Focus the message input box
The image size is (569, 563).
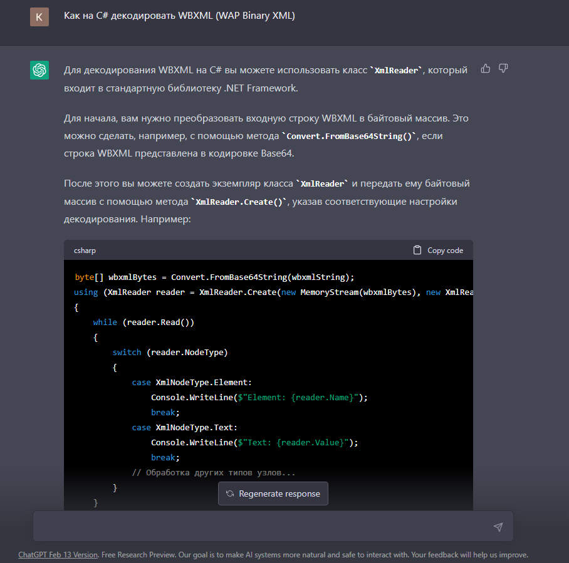coord(263,527)
